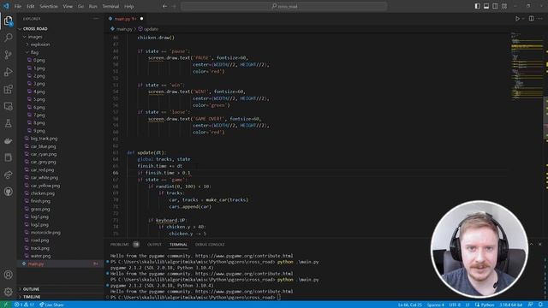Screen dimensions: 548x308
Task: Open the Help menu
Action: (x=129, y=6)
